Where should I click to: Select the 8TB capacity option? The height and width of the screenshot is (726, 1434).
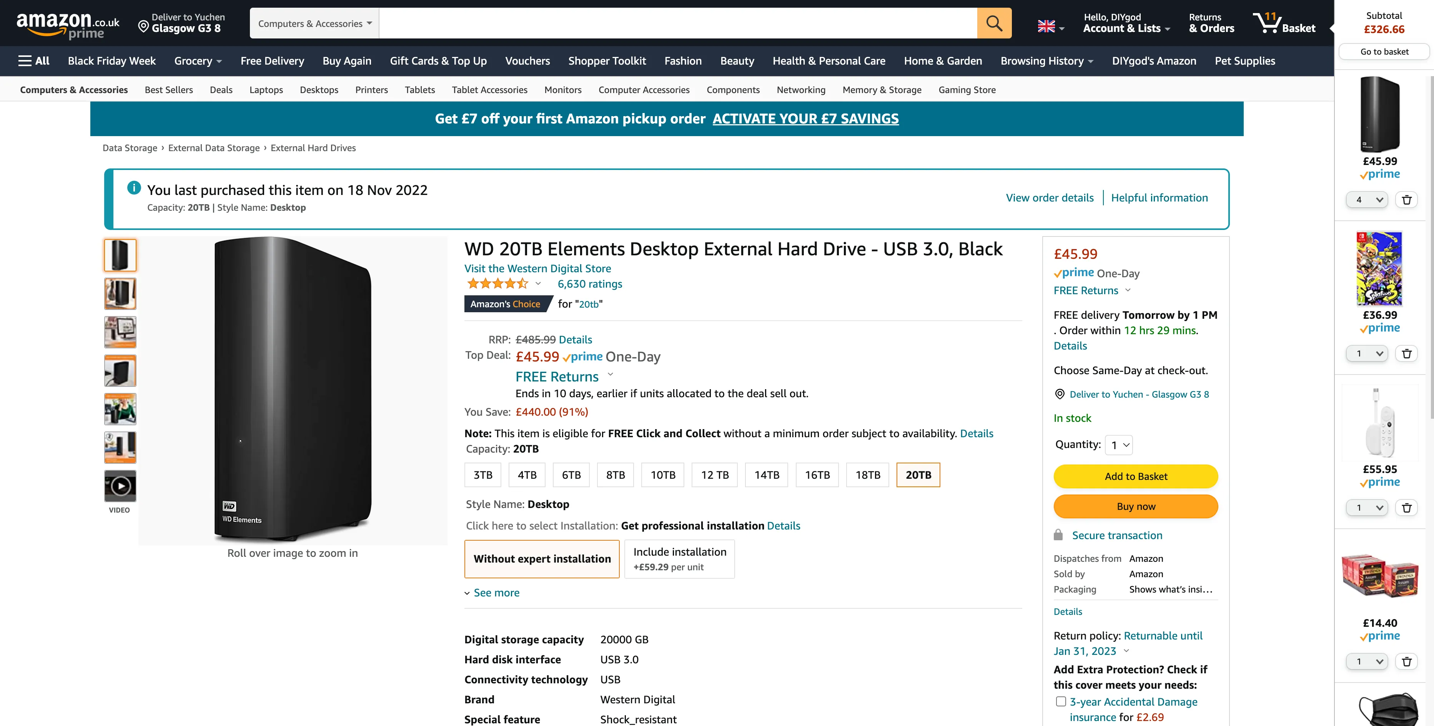(615, 475)
